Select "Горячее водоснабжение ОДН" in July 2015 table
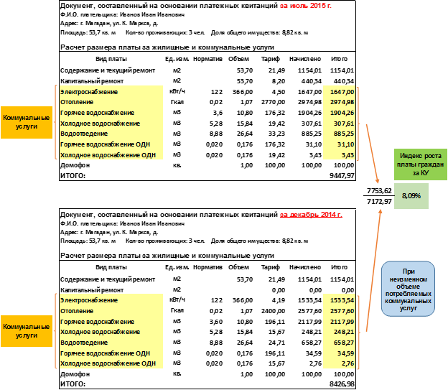This screenshot has height=390, width=448. 105,144
